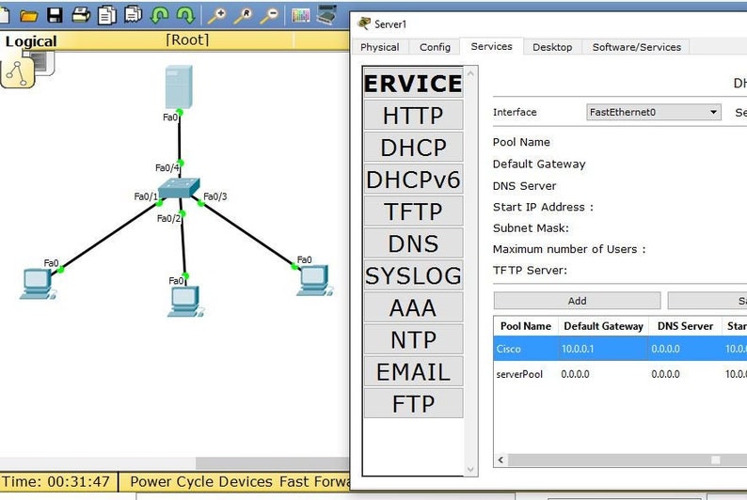Select the DNS service button

tap(413, 243)
